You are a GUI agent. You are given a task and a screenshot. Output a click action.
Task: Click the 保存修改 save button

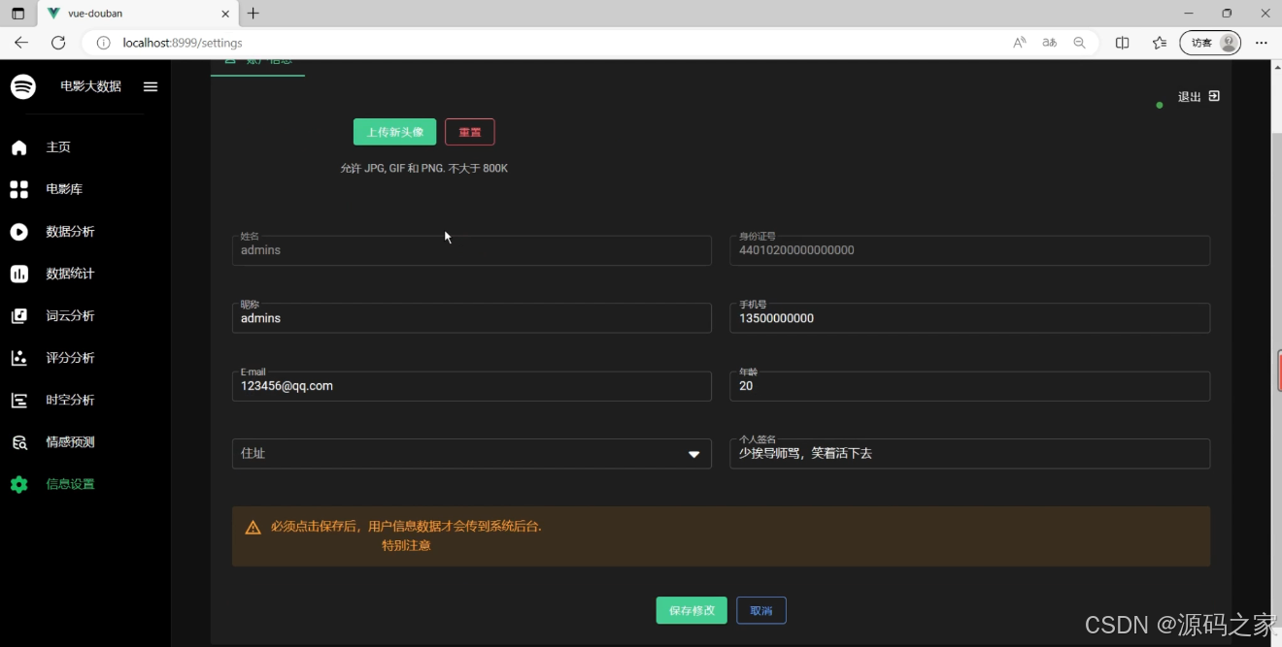click(x=691, y=610)
